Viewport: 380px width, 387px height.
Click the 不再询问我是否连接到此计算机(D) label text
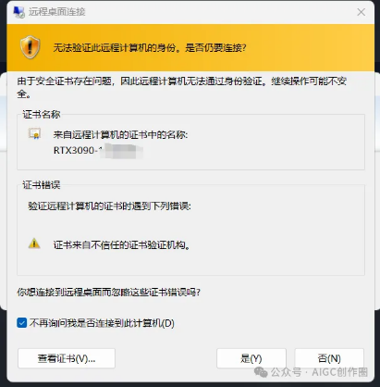pyautogui.click(x=102, y=323)
